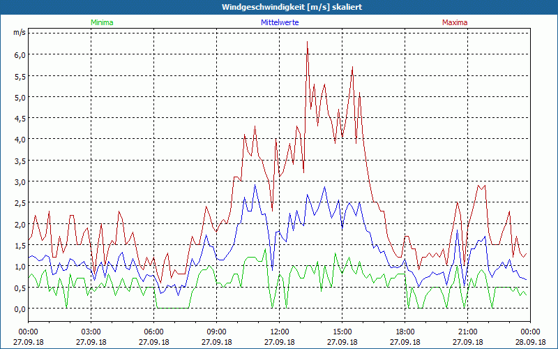Click the red Maxima legend label
This screenshot has height=349, width=558.
tap(455, 22)
